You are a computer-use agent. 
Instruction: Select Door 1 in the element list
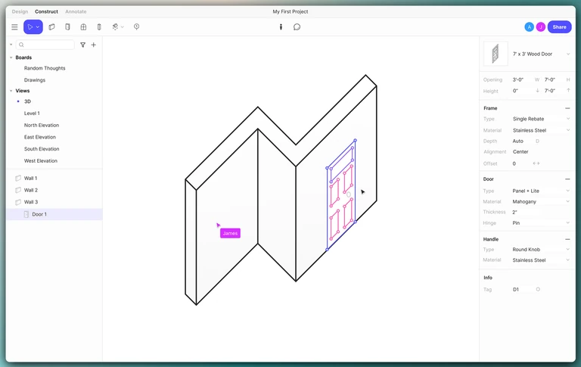click(x=54, y=214)
